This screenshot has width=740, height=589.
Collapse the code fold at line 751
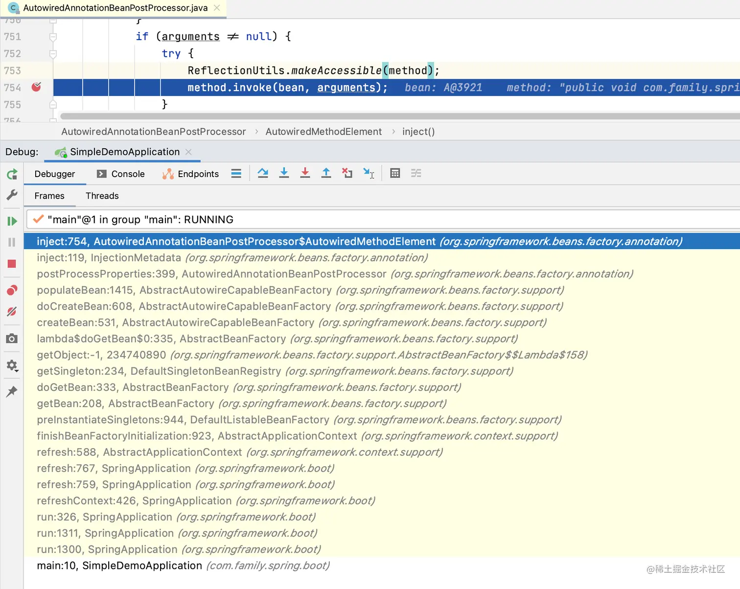tap(53, 37)
